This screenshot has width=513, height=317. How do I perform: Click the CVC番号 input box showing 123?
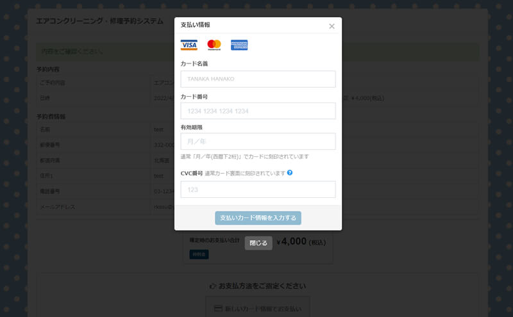coord(258,190)
